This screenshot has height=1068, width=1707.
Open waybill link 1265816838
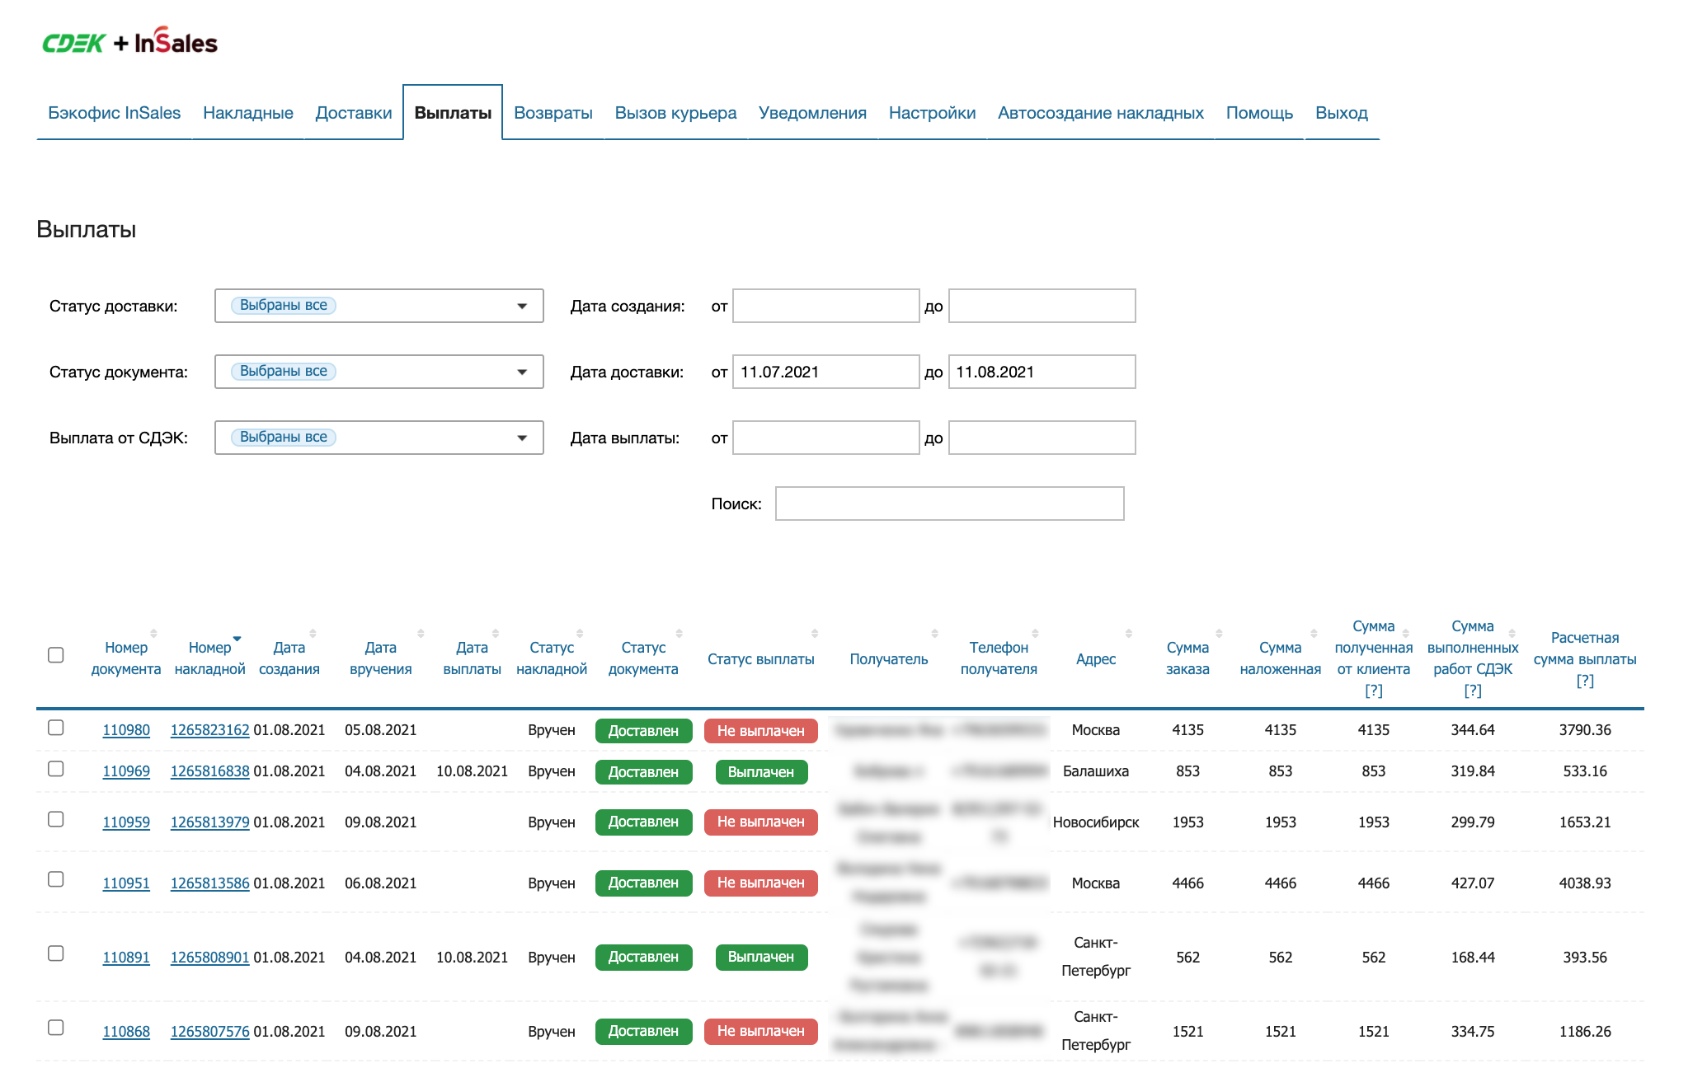[209, 771]
